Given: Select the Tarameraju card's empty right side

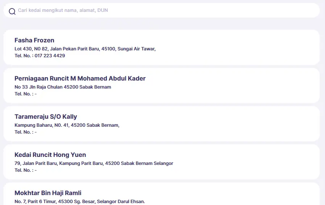Looking at the screenshot, I should pos(248,124).
